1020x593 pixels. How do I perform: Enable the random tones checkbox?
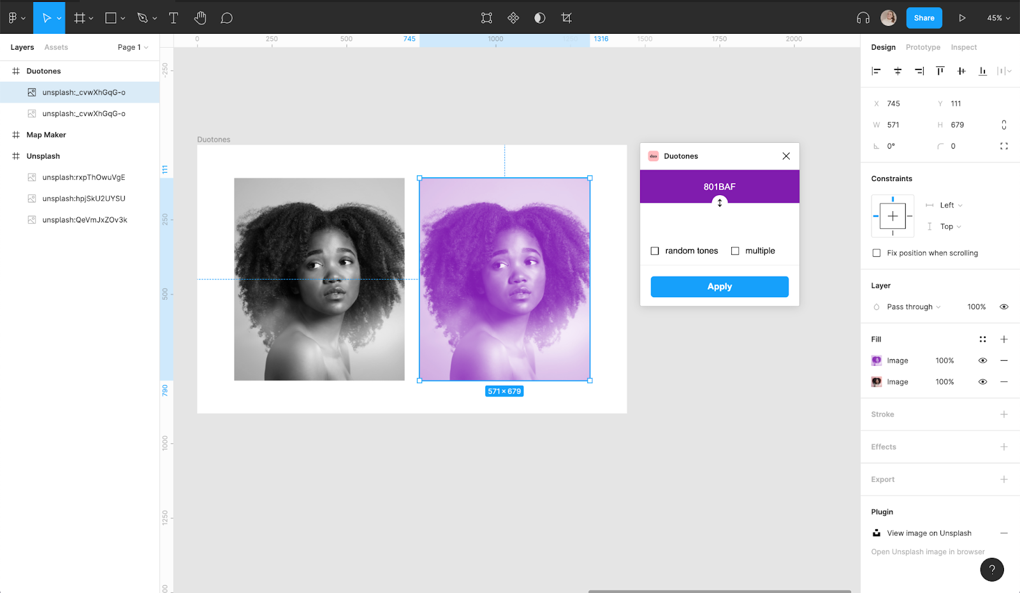point(655,251)
